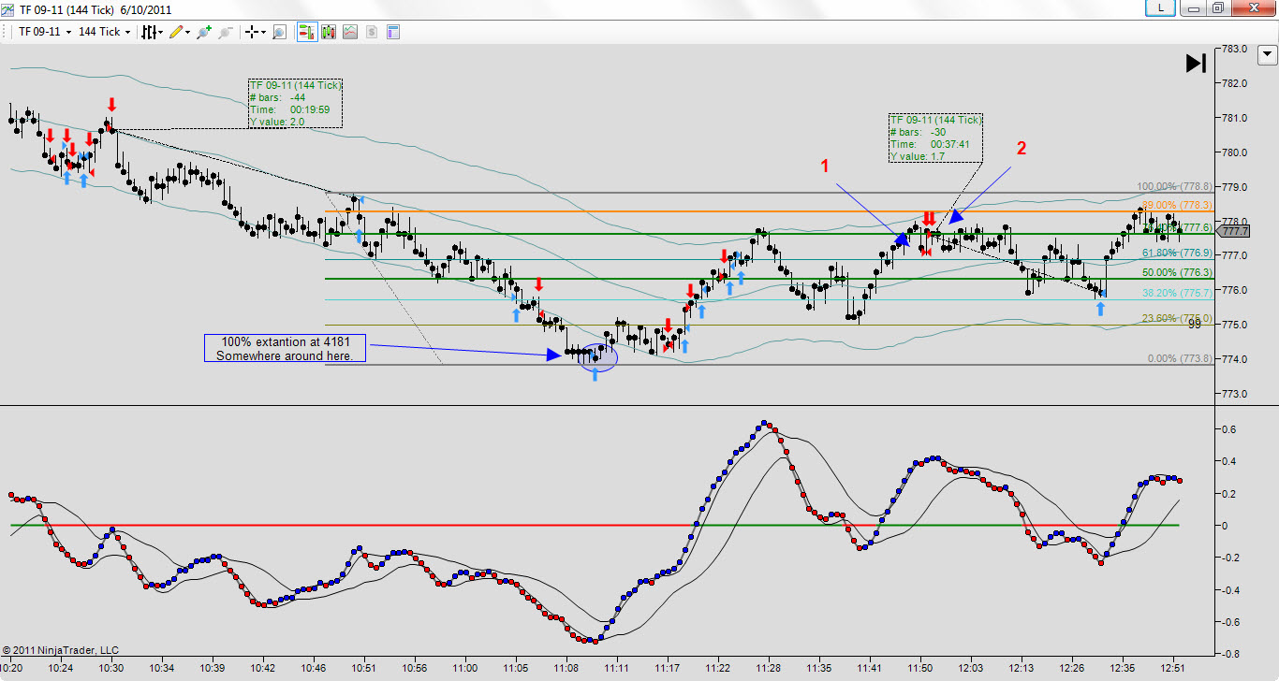Image resolution: width=1279 pixels, height=681 pixels.
Task: Toggle the Chart Trader panel icon
Action: [x=306, y=32]
